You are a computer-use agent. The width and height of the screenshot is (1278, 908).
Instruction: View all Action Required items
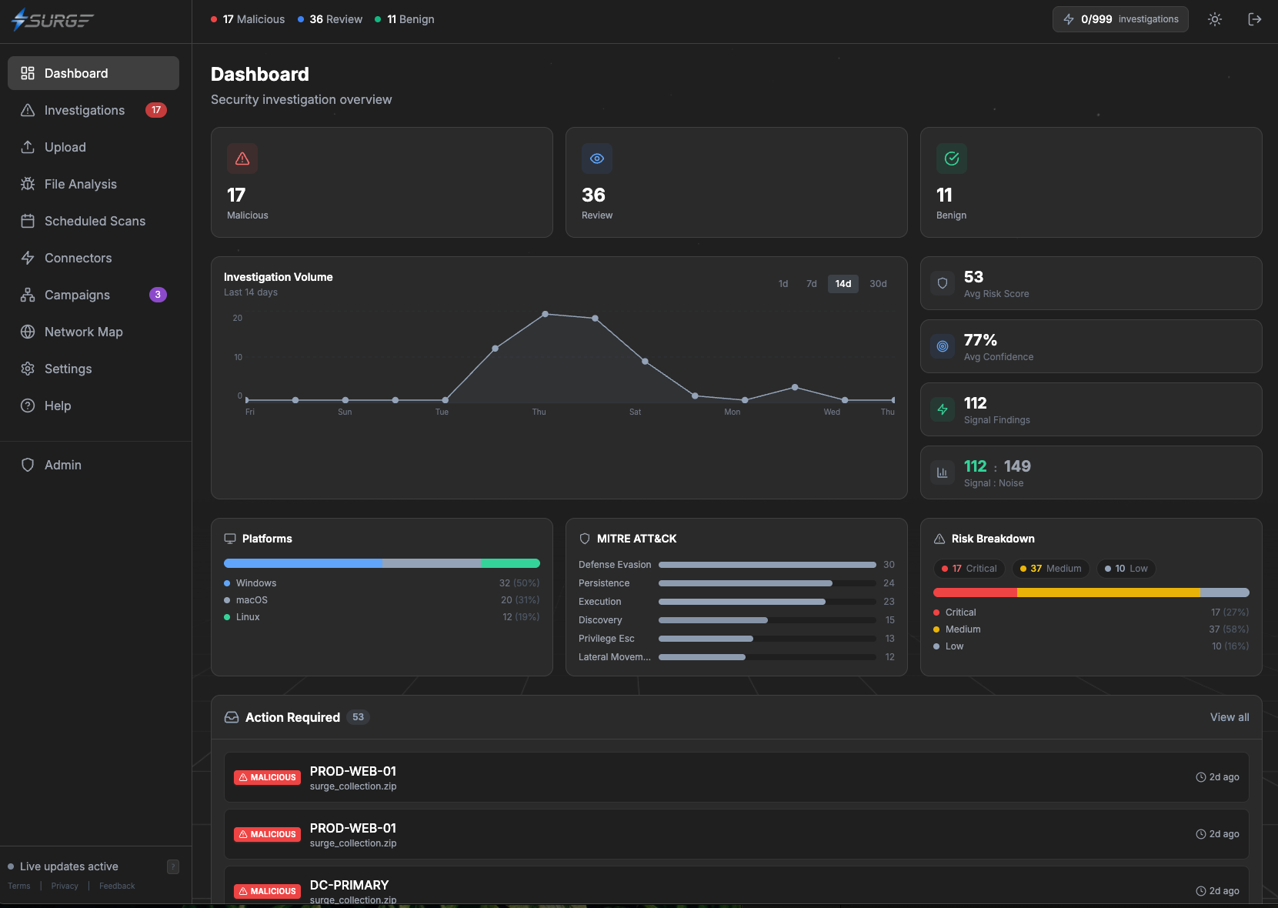click(x=1229, y=717)
